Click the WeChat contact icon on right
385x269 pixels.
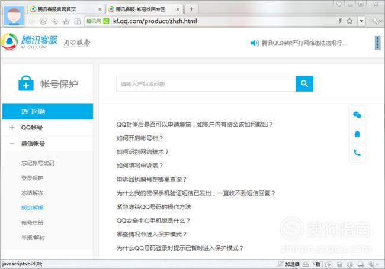[x=357, y=115]
